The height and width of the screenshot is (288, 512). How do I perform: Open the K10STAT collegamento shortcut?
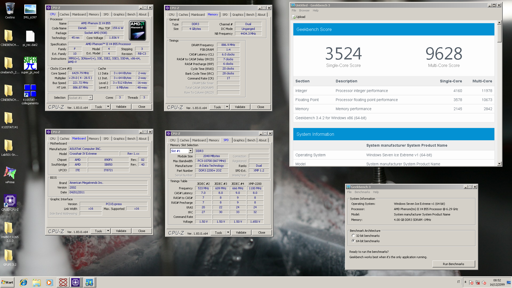[30, 94]
